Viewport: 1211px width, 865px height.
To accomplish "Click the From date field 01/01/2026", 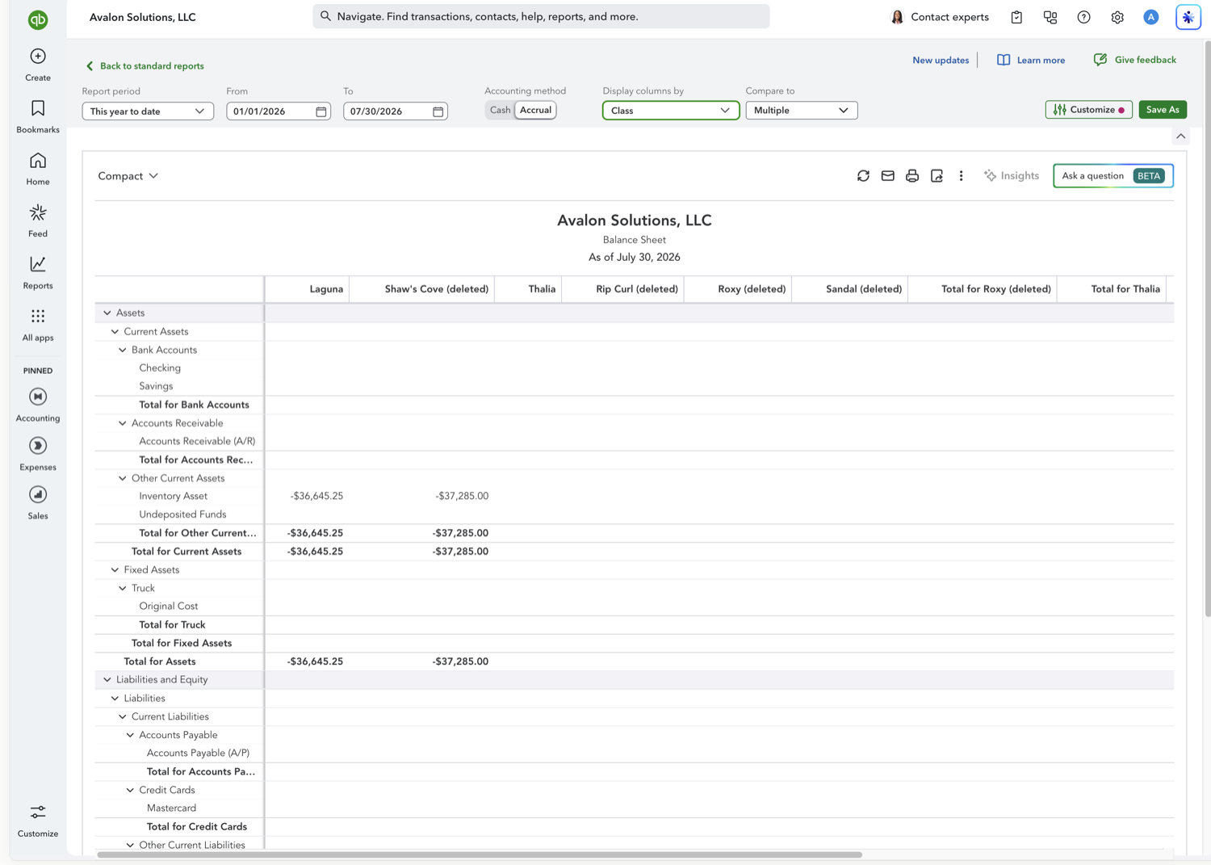I will point(279,111).
